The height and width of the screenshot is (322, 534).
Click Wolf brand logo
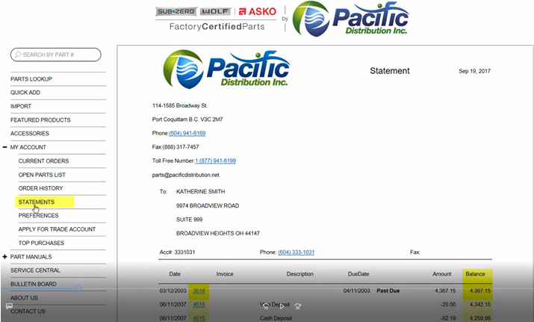click(x=215, y=11)
